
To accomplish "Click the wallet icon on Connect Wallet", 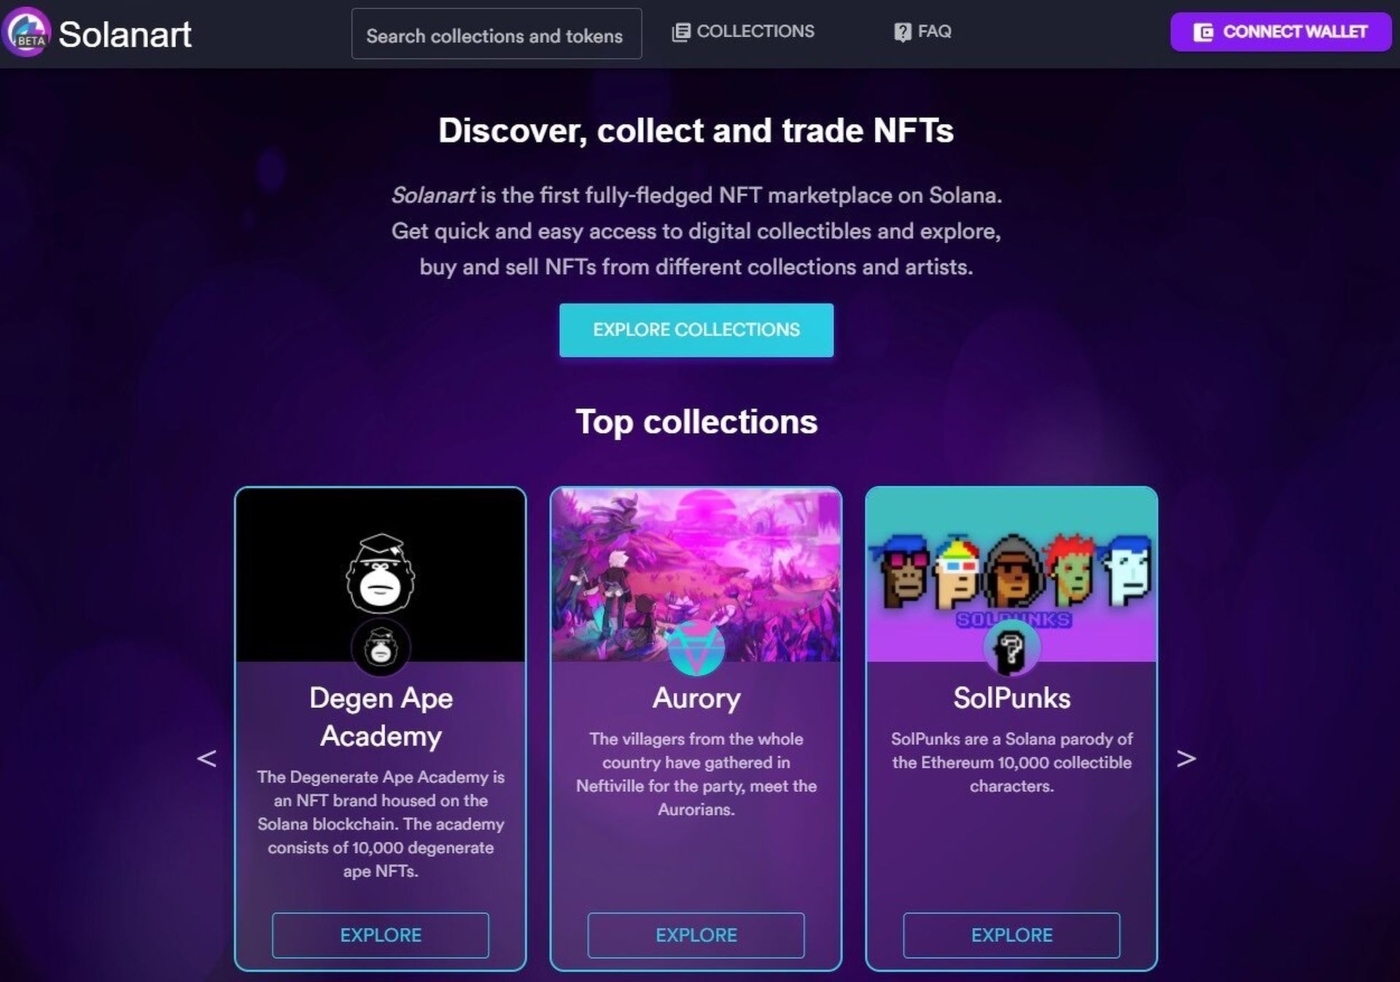I will (x=1203, y=32).
